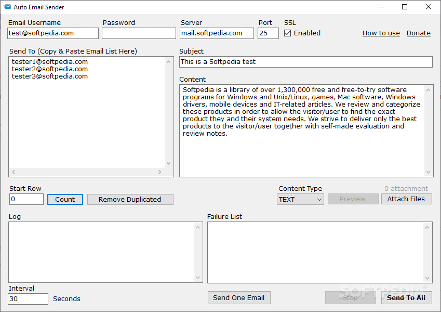Click the Stop button
Image resolution: width=441 pixels, height=312 pixels.
351,297
